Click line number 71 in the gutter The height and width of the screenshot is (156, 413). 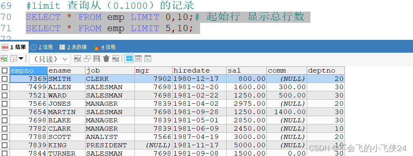(x=6, y=28)
